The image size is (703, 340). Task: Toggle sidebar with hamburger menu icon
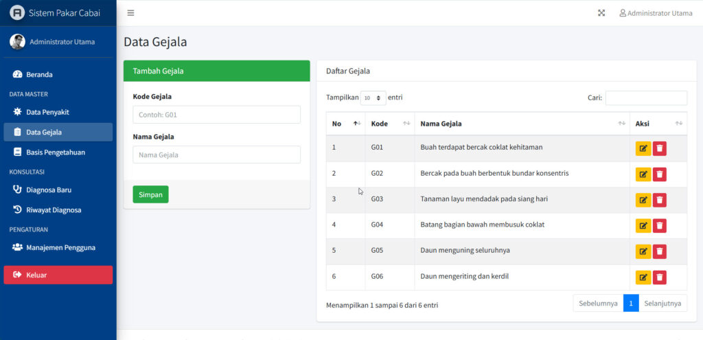point(130,13)
